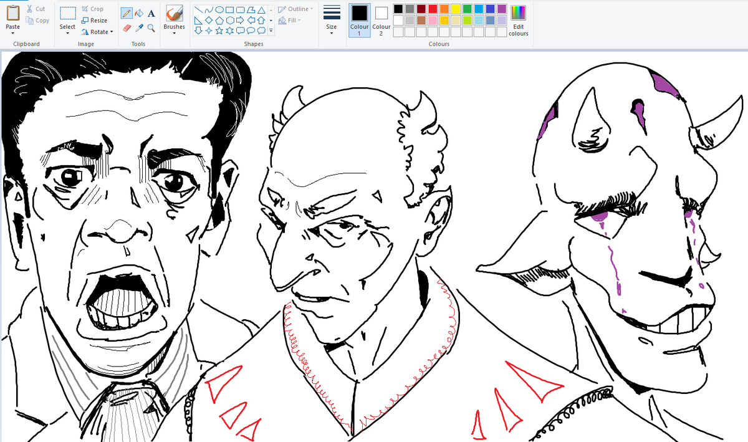Activate Colour 1 foreground selector
This screenshot has width=748, height=442.
pyautogui.click(x=359, y=20)
